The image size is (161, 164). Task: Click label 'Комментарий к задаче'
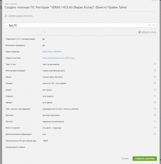15,147
